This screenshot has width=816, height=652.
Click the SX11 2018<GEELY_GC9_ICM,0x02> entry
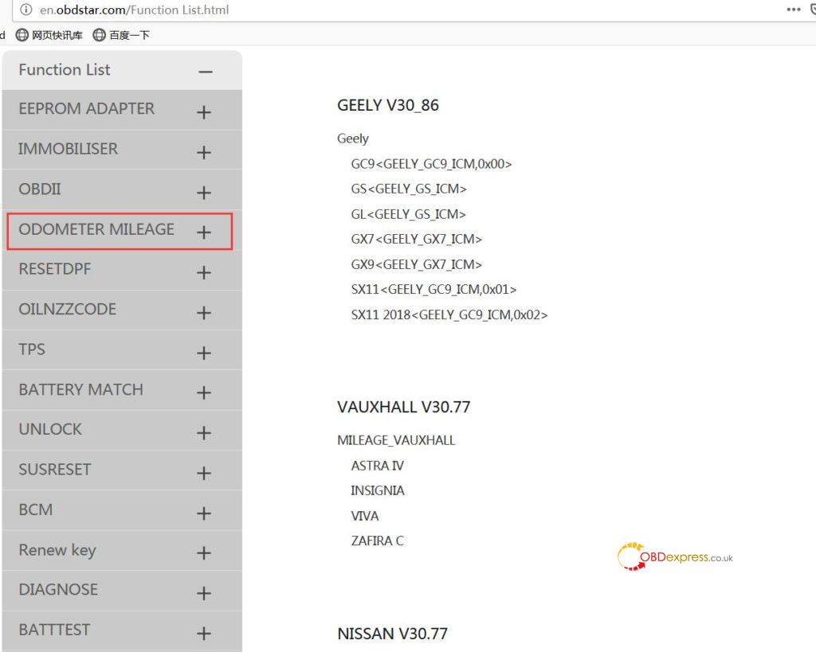pos(449,315)
